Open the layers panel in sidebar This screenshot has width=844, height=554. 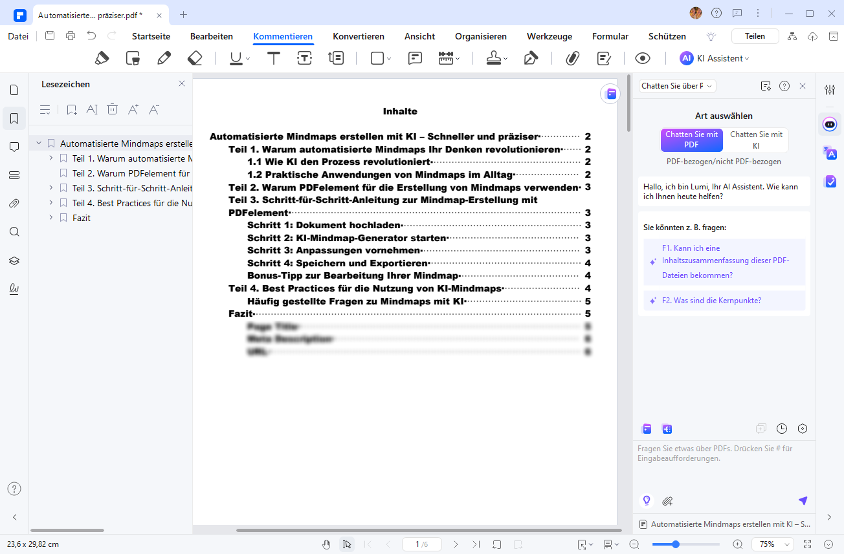pos(14,261)
